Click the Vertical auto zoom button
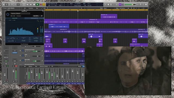Image resolution: width=174 pixels, height=98 pixels. pyautogui.click(x=131, y=8)
